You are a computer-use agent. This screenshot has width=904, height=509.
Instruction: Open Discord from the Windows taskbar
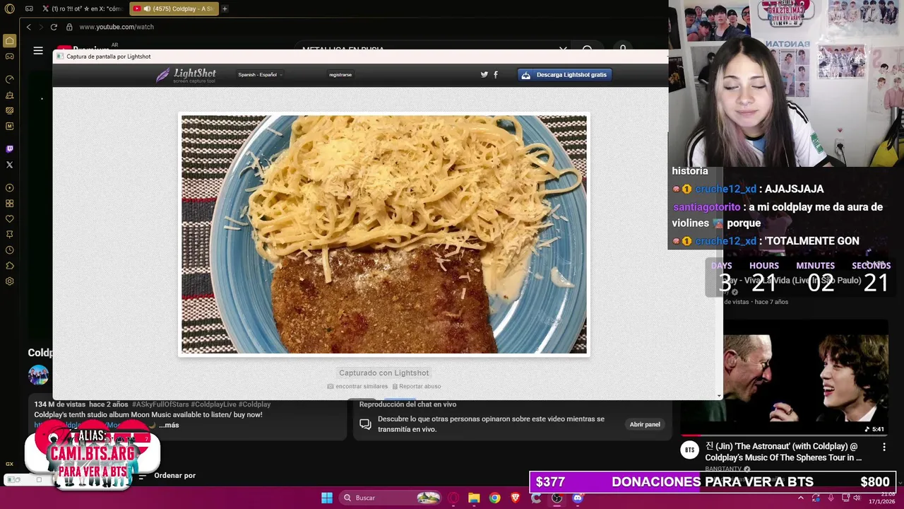point(577,498)
